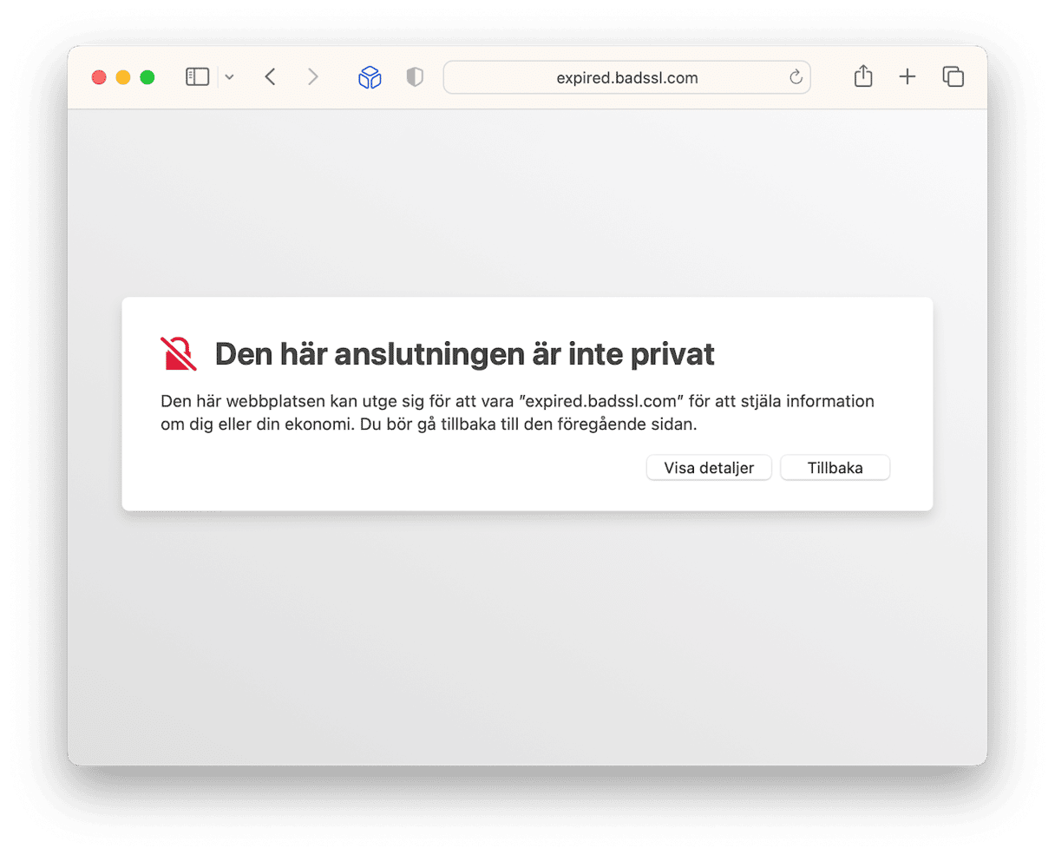Image resolution: width=1055 pixels, height=855 pixels.
Task: Go back to the previous page
Action: 271,77
